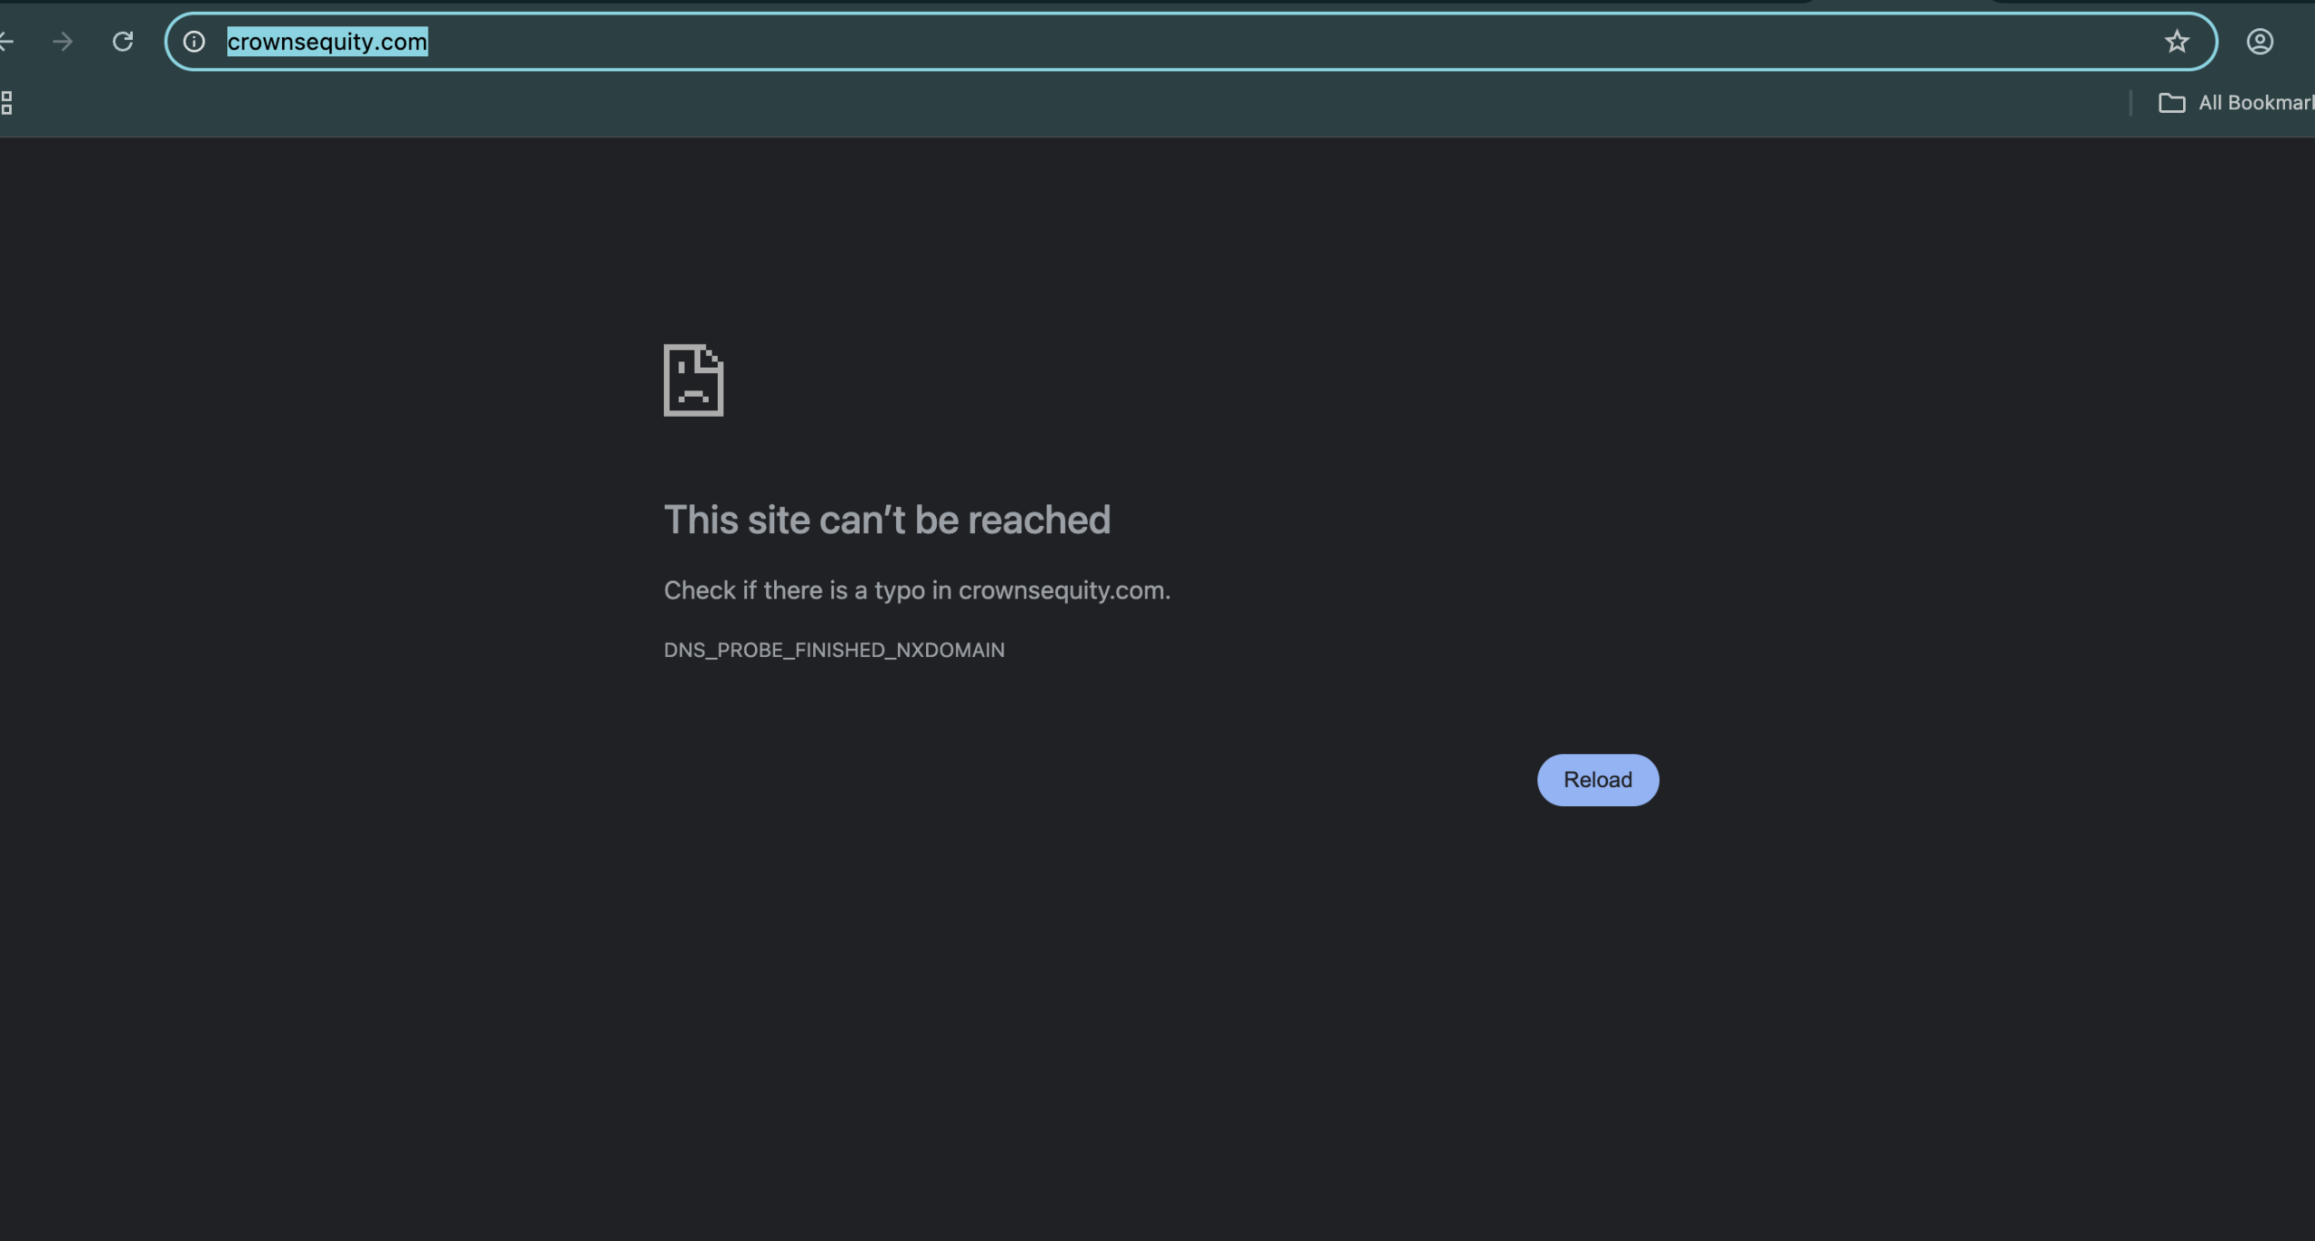The height and width of the screenshot is (1241, 2315).
Task: Open the profile avatar icon
Action: (2259, 42)
